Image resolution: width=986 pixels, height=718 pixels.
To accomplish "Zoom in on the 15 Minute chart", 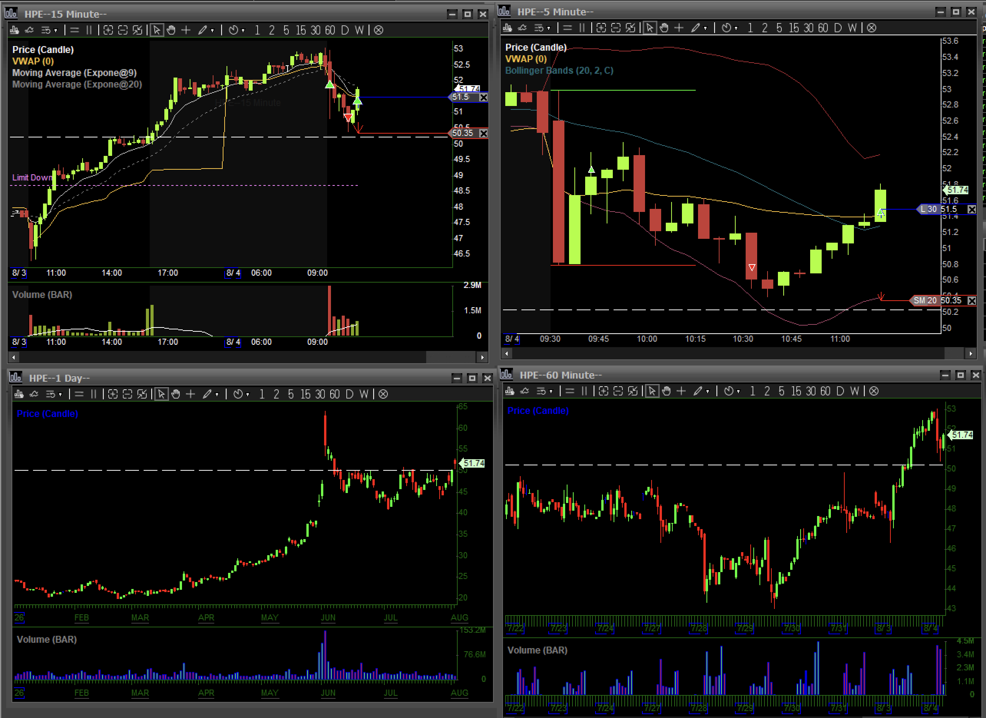I will point(108,30).
